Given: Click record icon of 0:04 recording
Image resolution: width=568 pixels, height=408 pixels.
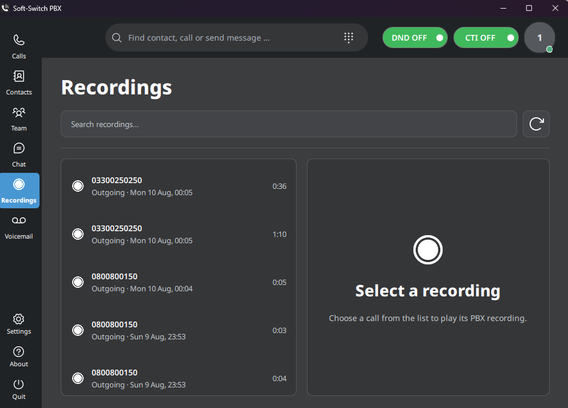Looking at the screenshot, I should pos(78,378).
